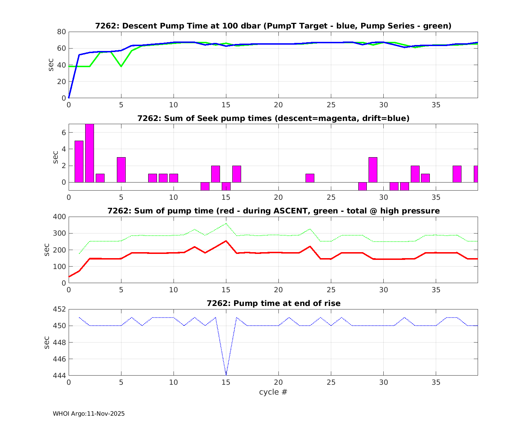Click the Sum of pump time chart title

[273, 211]
